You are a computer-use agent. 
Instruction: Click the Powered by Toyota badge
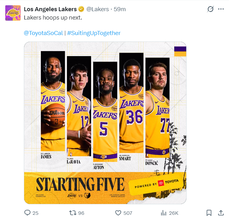tap(156, 184)
